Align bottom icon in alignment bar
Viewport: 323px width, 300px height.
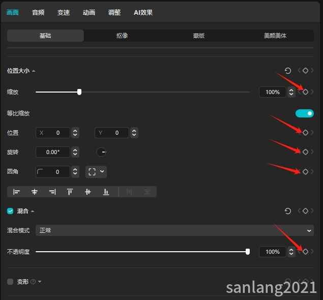tap(106, 192)
